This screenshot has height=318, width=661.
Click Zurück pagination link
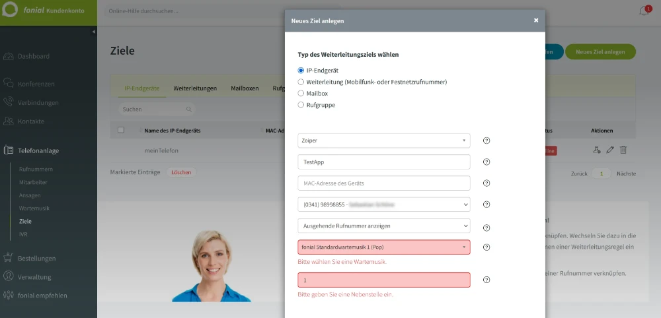[x=579, y=174]
